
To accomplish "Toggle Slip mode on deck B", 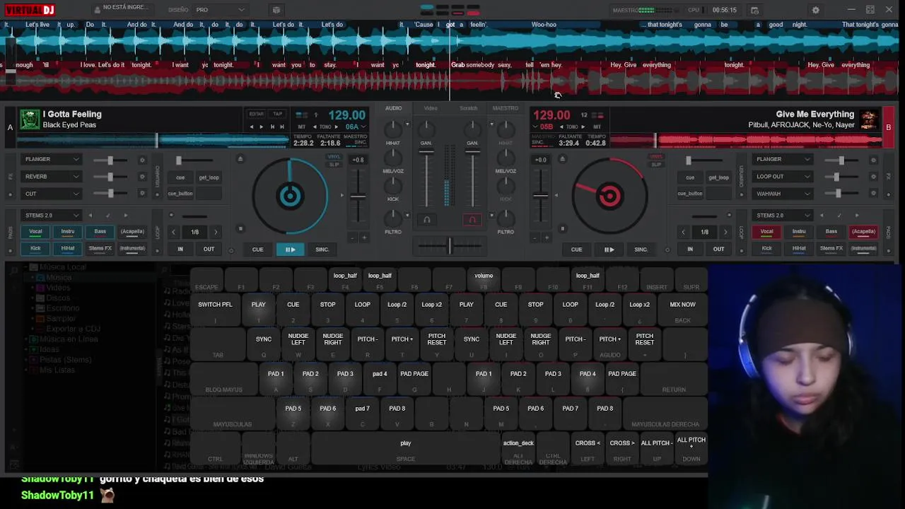I will (x=656, y=165).
